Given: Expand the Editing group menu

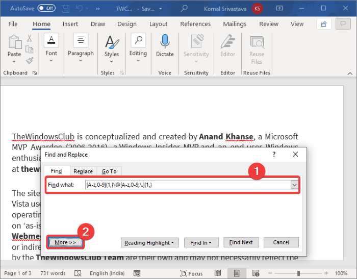Looking at the screenshot, I should (138, 47).
